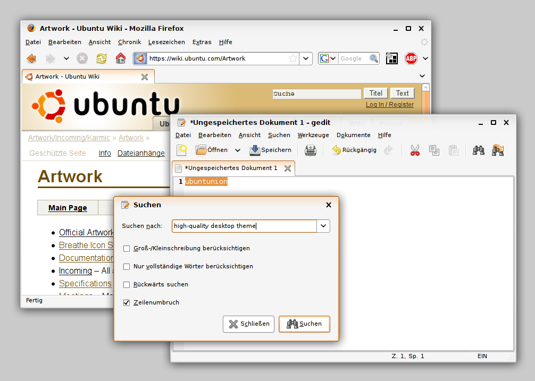This screenshot has width=535, height=381.
Task: Click gedit's new document icon
Action: pyautogui.click(x=182, y=150)
